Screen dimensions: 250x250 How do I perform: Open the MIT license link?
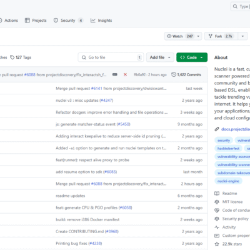pyautogui.click(x=232, y=202)
